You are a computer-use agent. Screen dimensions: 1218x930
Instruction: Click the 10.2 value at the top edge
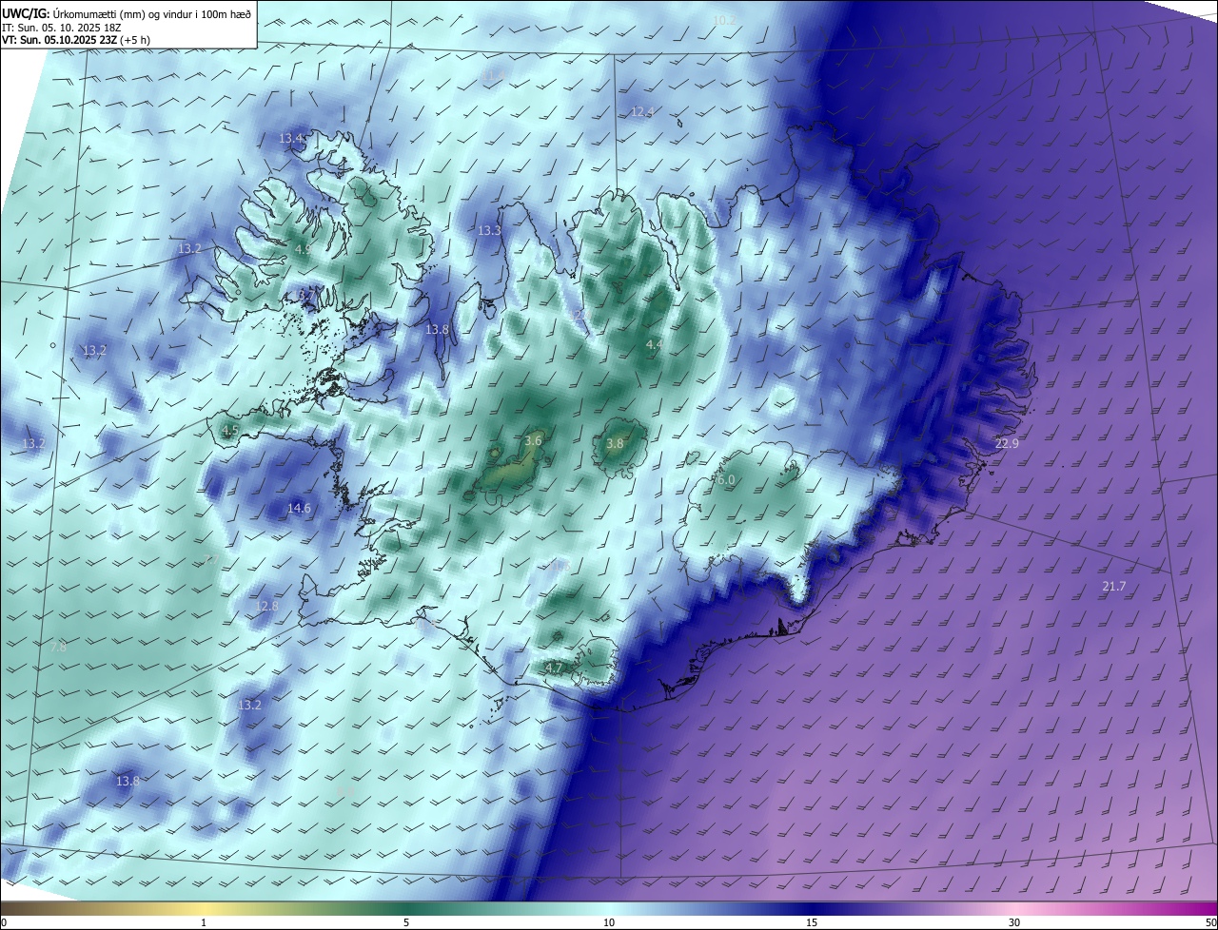pos(725,20)
